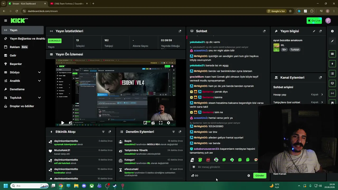Open Reklam Beta sidebar item
The height and width of the screenshot is (190, 338).
[x=22, y=47]
